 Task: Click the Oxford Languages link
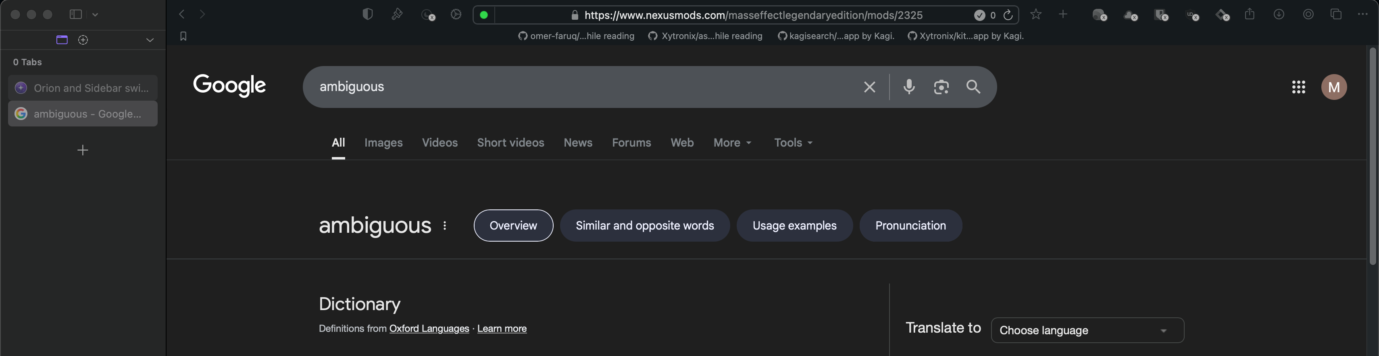tap(429, 329)
